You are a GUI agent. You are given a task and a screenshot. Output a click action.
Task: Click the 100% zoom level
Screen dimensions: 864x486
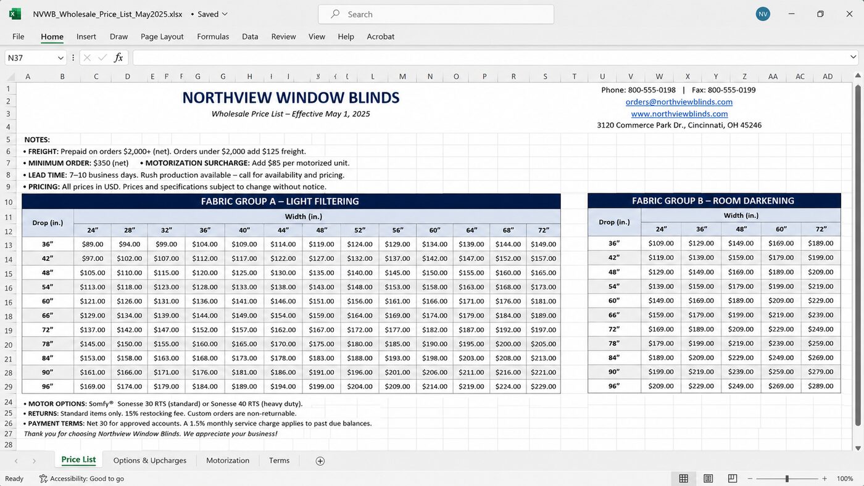coord(845,479)
